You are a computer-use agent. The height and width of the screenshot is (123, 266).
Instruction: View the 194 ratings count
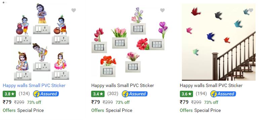pyautogui.click(x=201, y=93)
